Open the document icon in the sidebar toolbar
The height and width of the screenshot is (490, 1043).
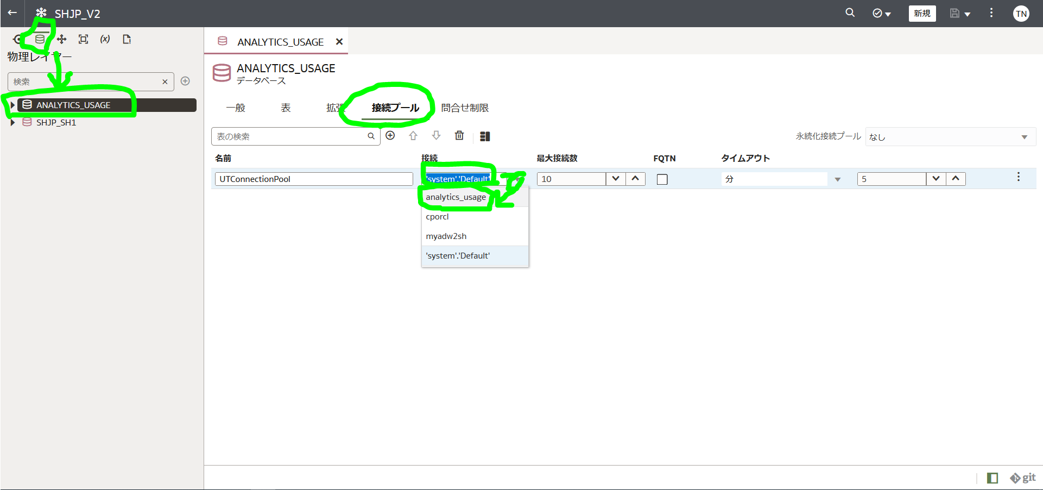pos(127,39)
